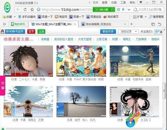
Task: Expand the address bar history dropdown arrow
Action: point(129,10)
